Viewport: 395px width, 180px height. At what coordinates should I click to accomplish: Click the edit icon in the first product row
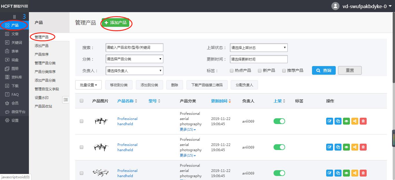coord(329,121)
